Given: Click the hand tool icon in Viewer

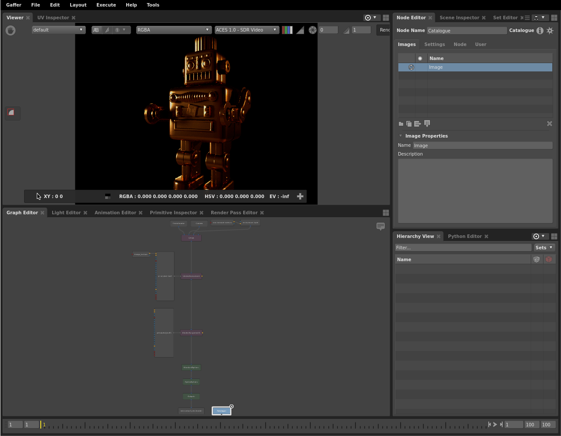Looking at the screenshot, I should (x=11, y=30).
